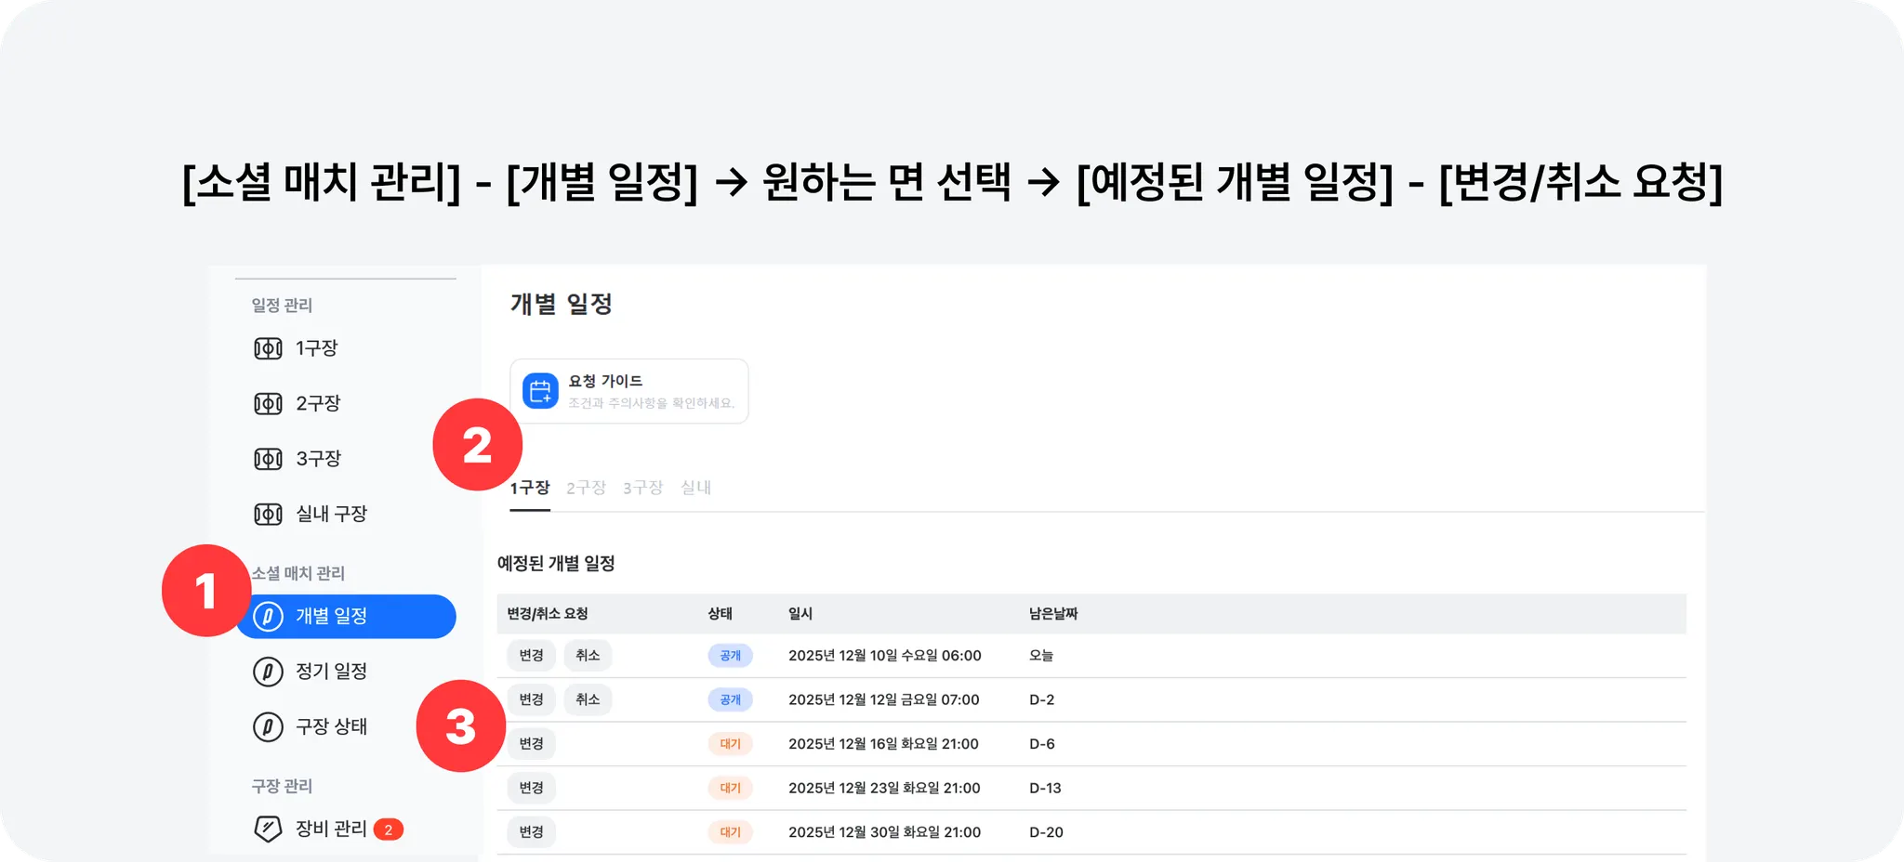
Task: Open the 개별 일정 sidebar menu
Action: click(x=346, y=617)
